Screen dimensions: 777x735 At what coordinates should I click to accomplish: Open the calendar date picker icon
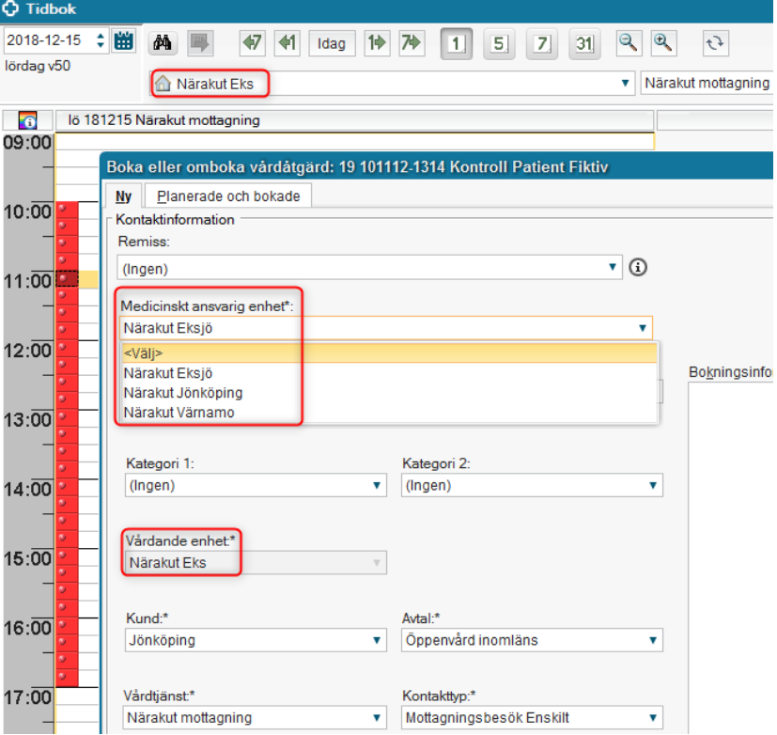123,42
